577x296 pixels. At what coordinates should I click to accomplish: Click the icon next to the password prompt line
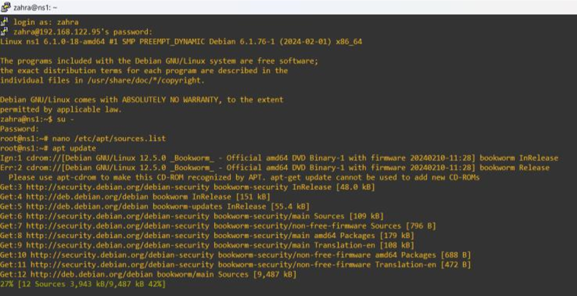4,31
